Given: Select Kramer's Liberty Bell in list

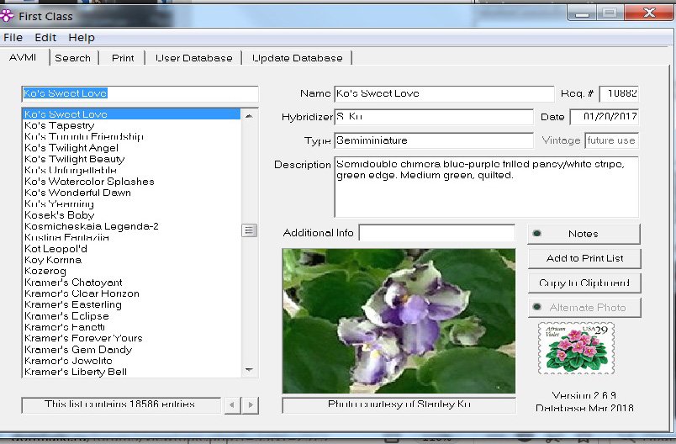Looking at the screenshot, I should point(131,372).
